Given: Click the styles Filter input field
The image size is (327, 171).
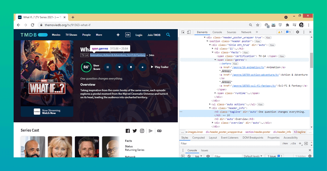Looking at the screenshot, I should (x=230, y=143).
